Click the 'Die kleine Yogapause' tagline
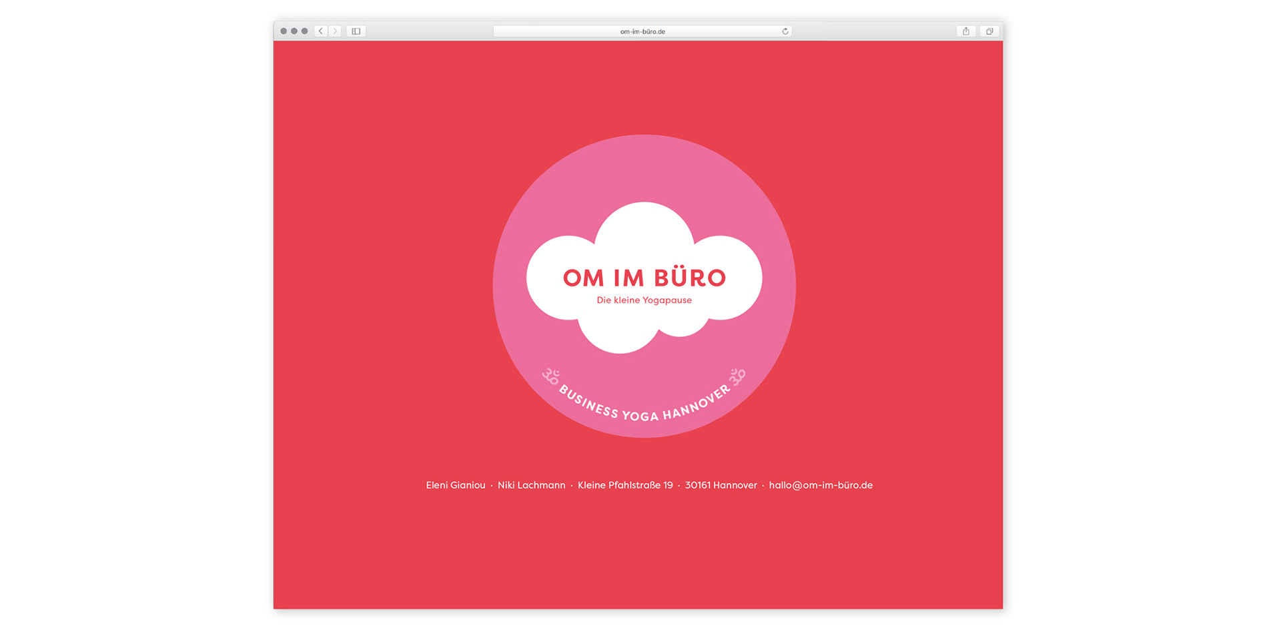Image resolution: width=1281 pixels, height=638 pixels. [645, 300]
